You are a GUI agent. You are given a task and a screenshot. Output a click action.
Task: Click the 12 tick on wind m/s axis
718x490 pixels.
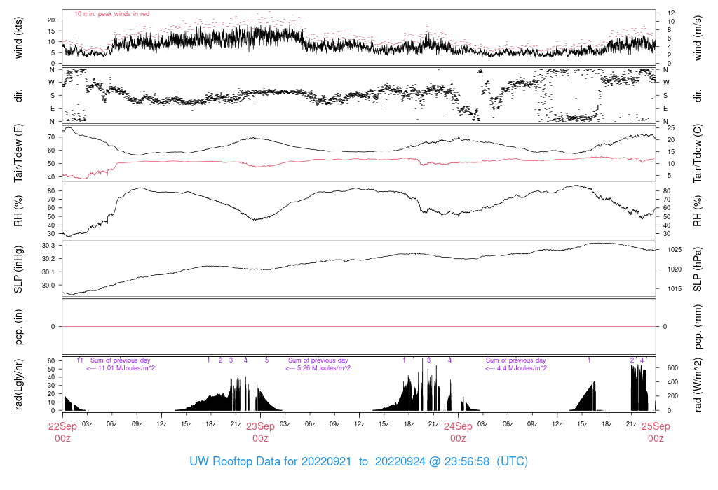click(x=671, y=13)
